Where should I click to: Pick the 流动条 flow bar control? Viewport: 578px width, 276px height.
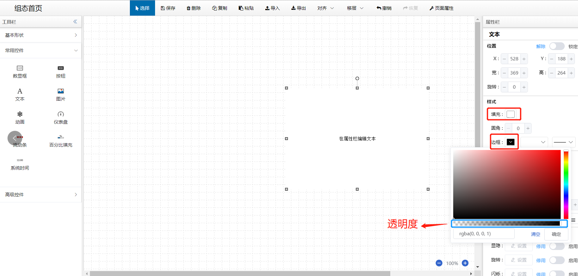coord(20,141)
